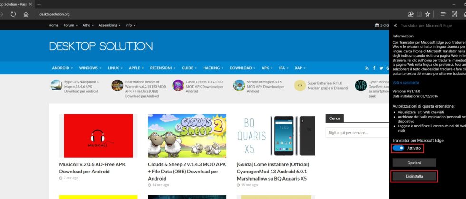Open the IPA menu item
Viewport: 466px width, 199px height.
pyautogui.click(x=283, y=68)
